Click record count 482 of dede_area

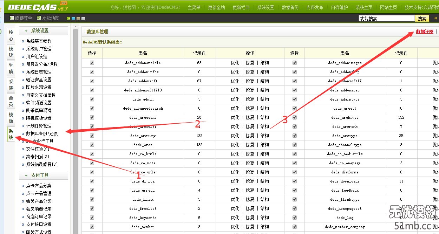coord(199,145)
